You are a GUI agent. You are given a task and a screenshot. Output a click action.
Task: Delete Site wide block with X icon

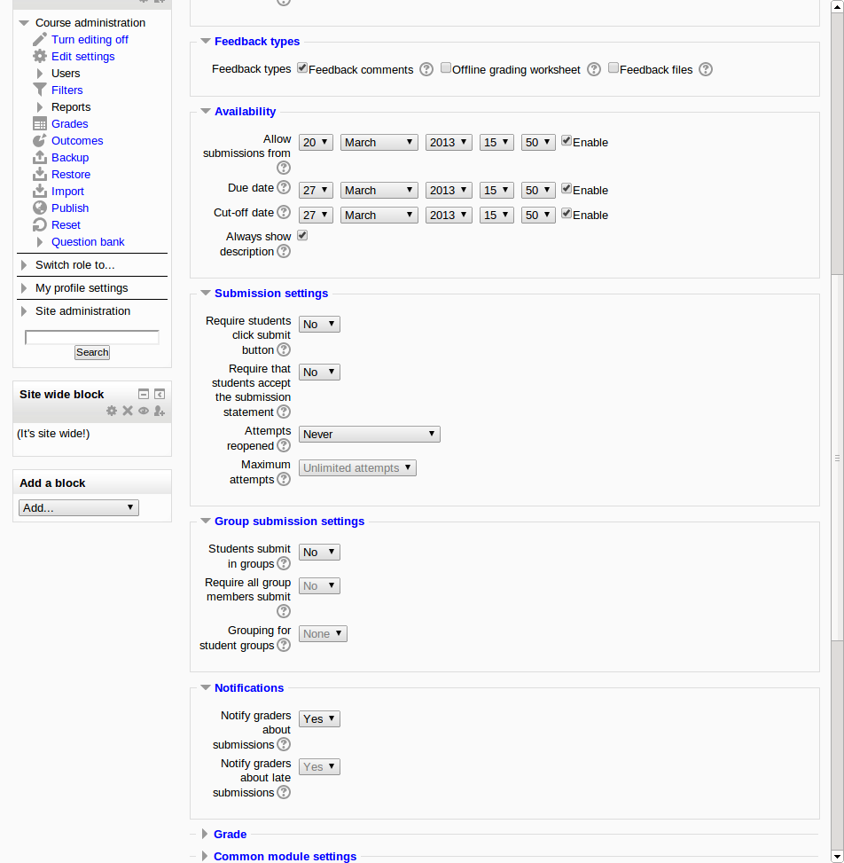pos(128,411)
